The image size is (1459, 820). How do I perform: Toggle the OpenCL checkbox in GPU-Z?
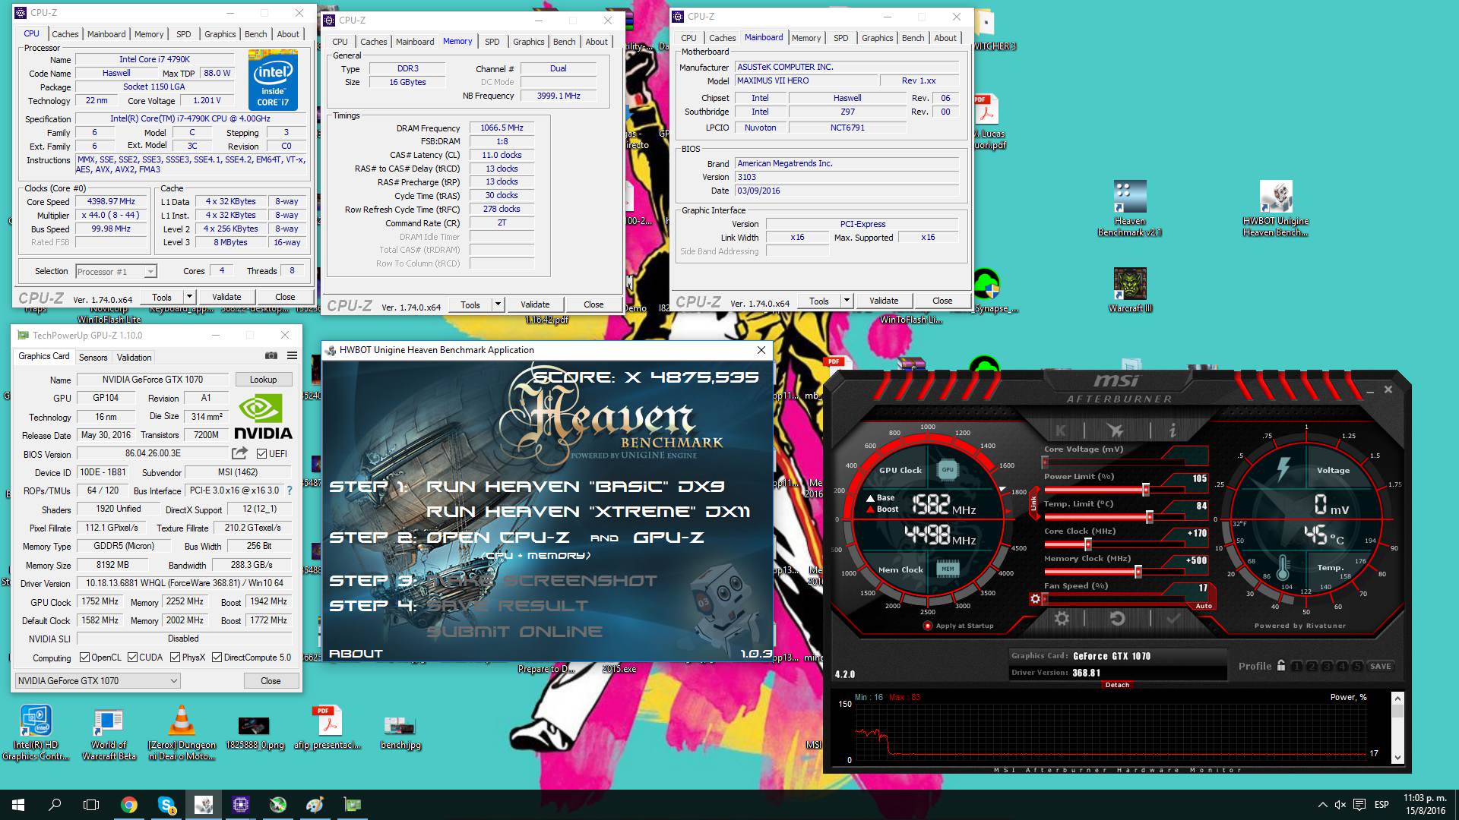(85, 658)
